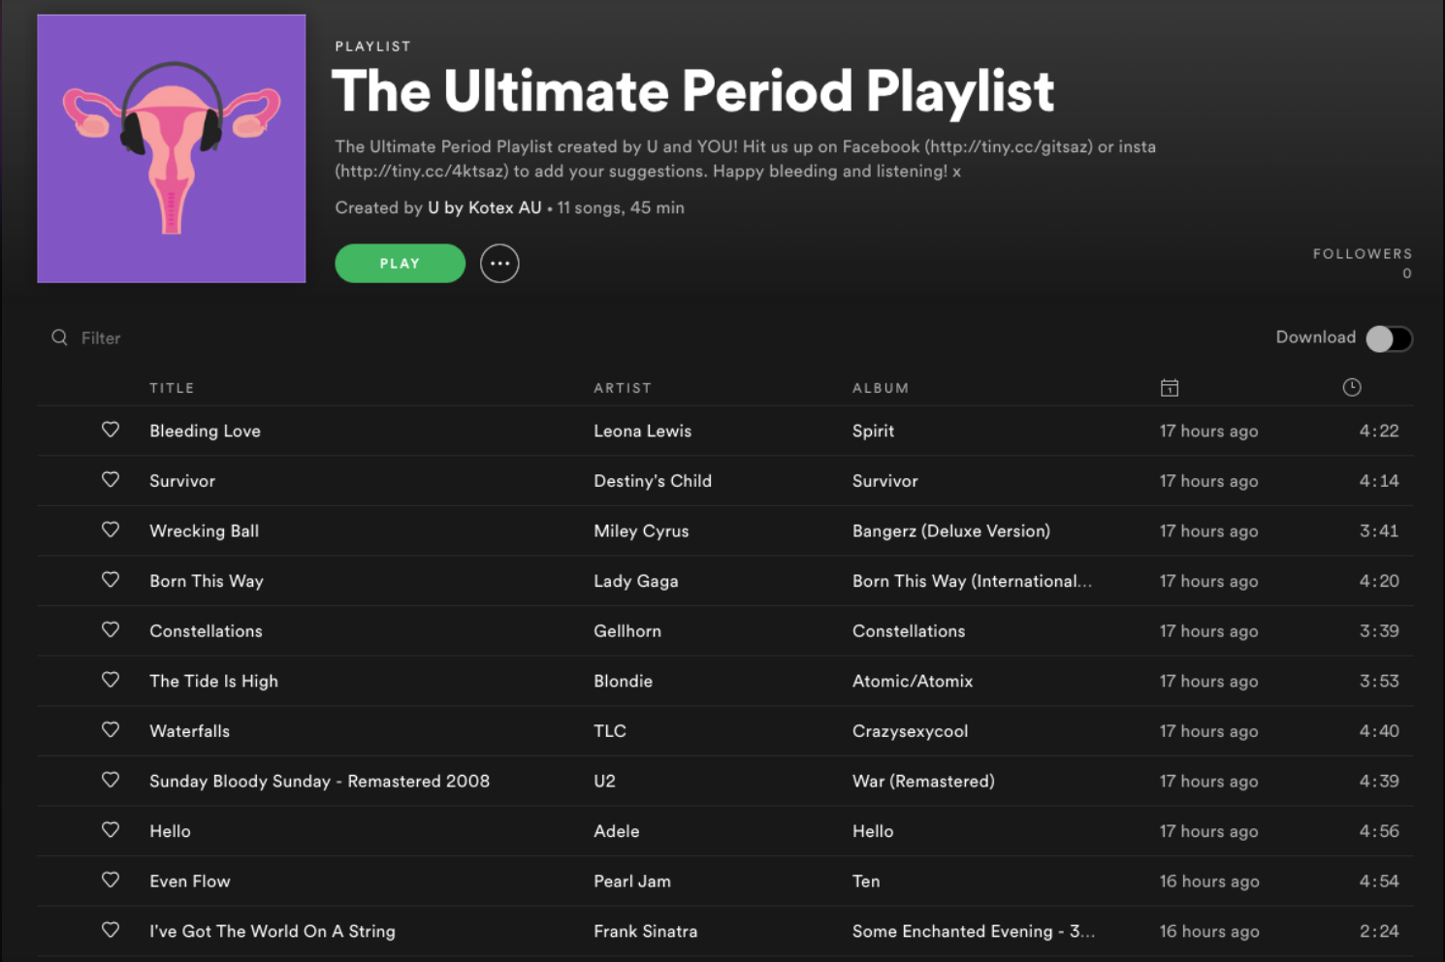Open the album Spirit

click(x=873, y=431)
